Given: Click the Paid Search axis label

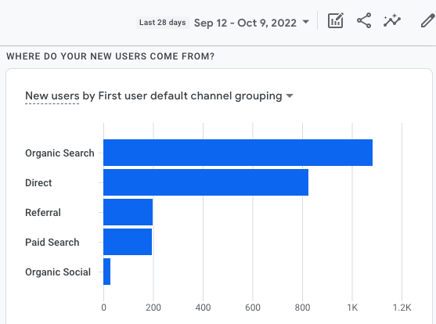Looking at the screenshot, I should 52,243.
